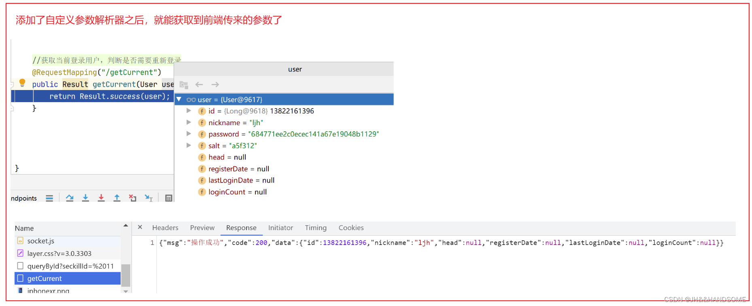The height and width of the screenshot is (306, 752).
Task: Click the field icon next to registerDate
Action: tap(202, 169)
